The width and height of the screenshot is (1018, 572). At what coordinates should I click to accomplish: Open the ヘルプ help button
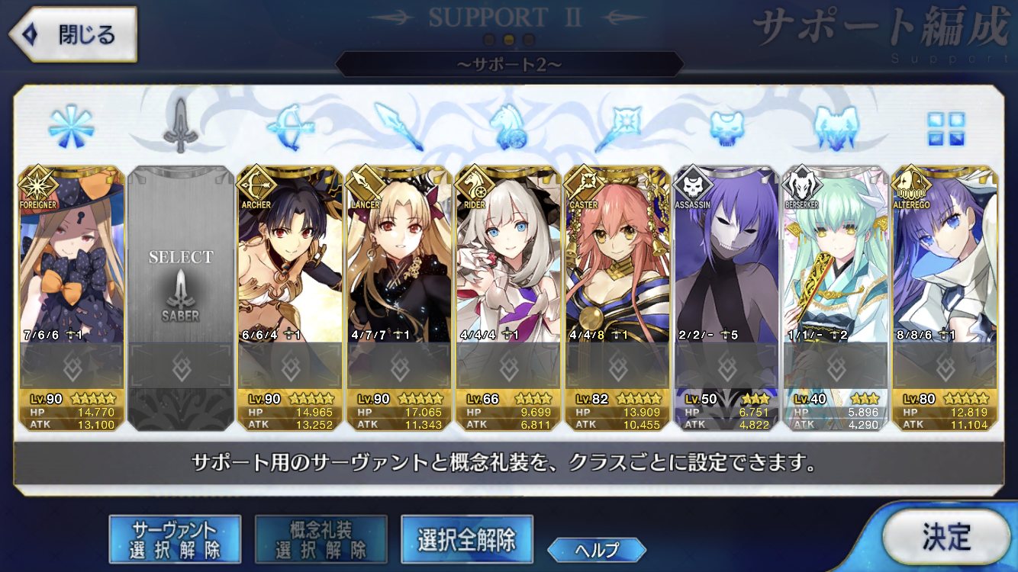(x=597, y=549)
